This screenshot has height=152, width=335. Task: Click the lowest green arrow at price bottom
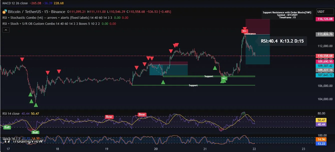(36, 105)
